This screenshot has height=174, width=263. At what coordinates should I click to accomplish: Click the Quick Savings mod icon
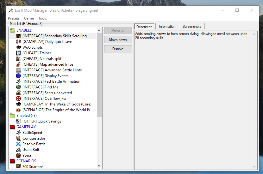18,121
